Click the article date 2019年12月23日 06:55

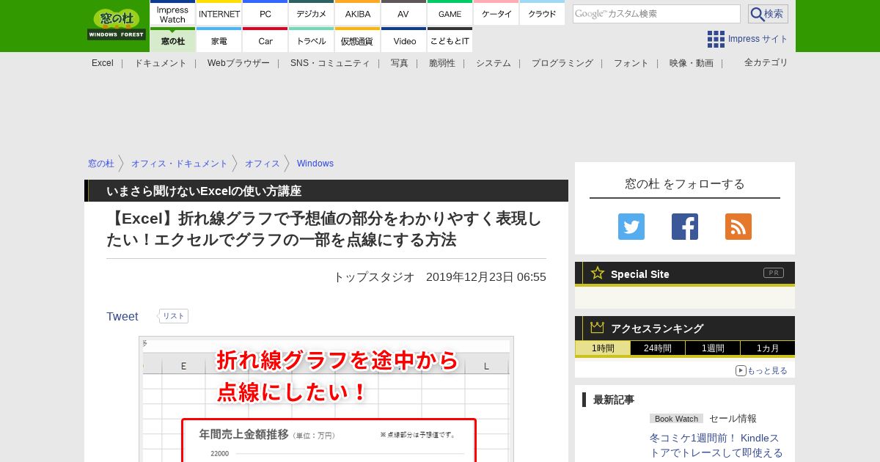coord(486,277)
